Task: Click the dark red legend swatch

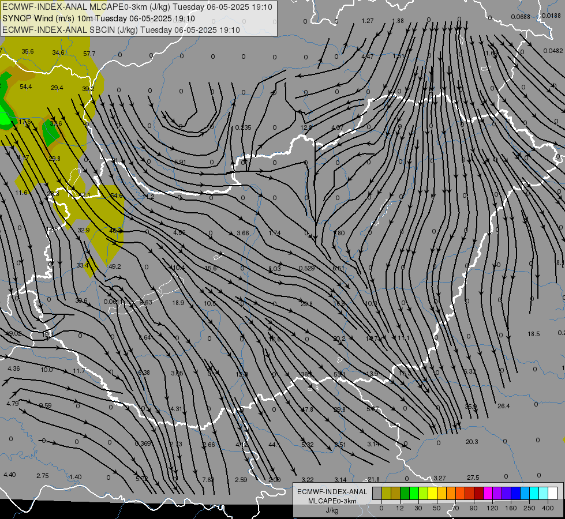Action: tap(478, 493)
